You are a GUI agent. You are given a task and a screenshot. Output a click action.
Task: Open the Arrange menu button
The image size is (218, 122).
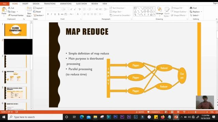(159, 11)
